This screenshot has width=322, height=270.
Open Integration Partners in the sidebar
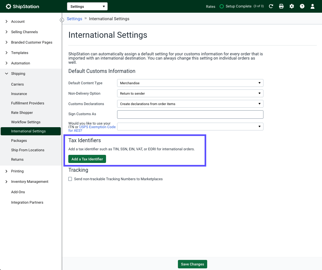(27, 203)
